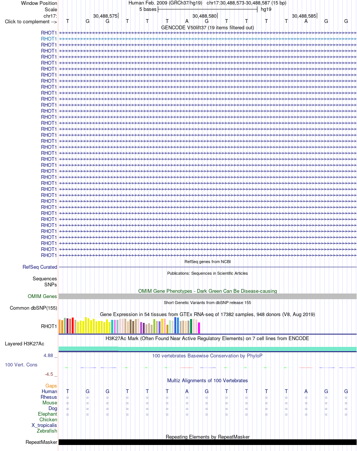
Task: Click the teal H3K27Ac signal band
Action: tap(207, 349)
